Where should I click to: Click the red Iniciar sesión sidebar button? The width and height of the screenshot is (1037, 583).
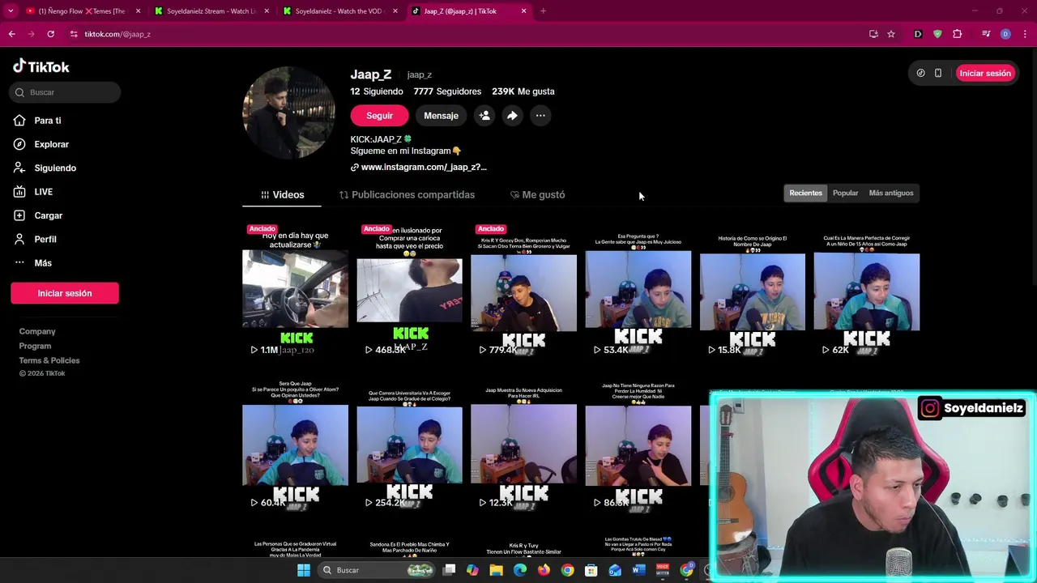65,293
